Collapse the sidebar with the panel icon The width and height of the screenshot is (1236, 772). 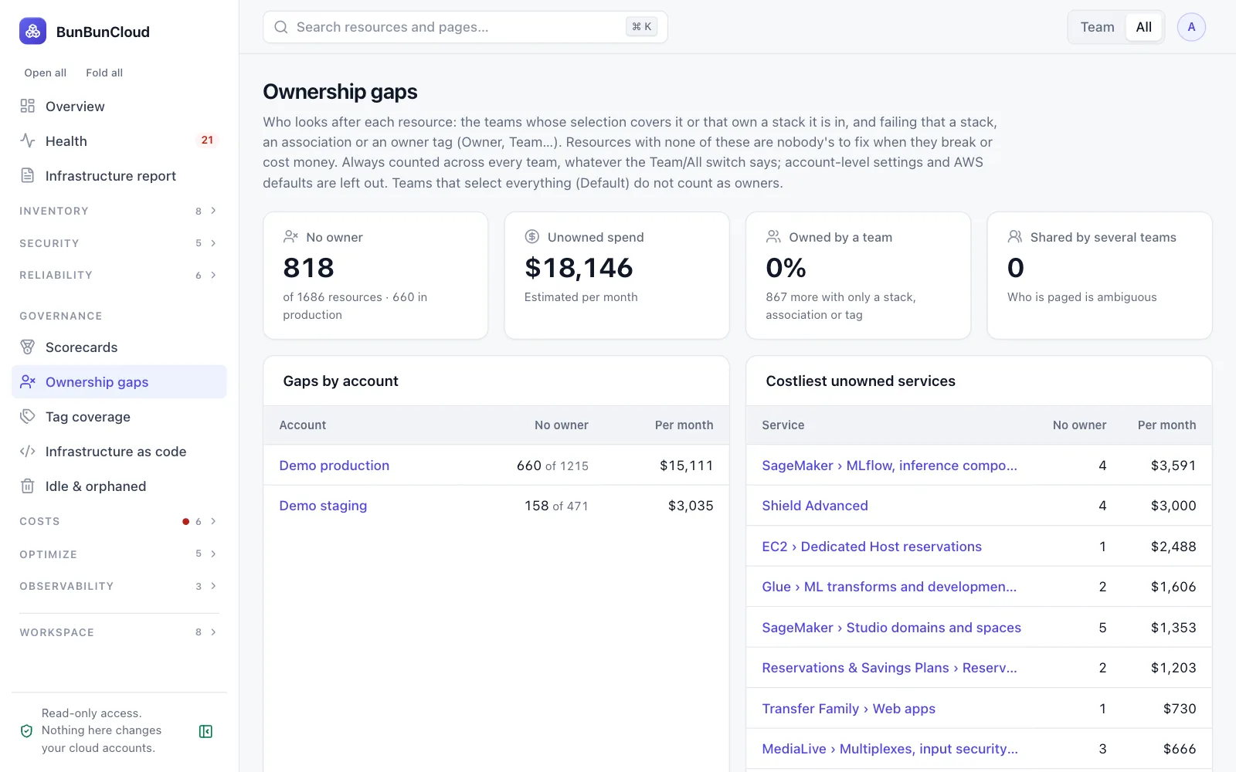[x=205, y=731]
